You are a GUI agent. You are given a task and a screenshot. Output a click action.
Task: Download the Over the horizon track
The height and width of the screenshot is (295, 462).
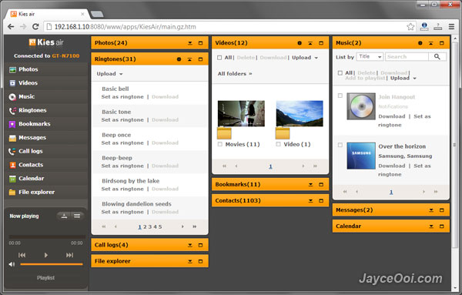[x=392, y=166]
